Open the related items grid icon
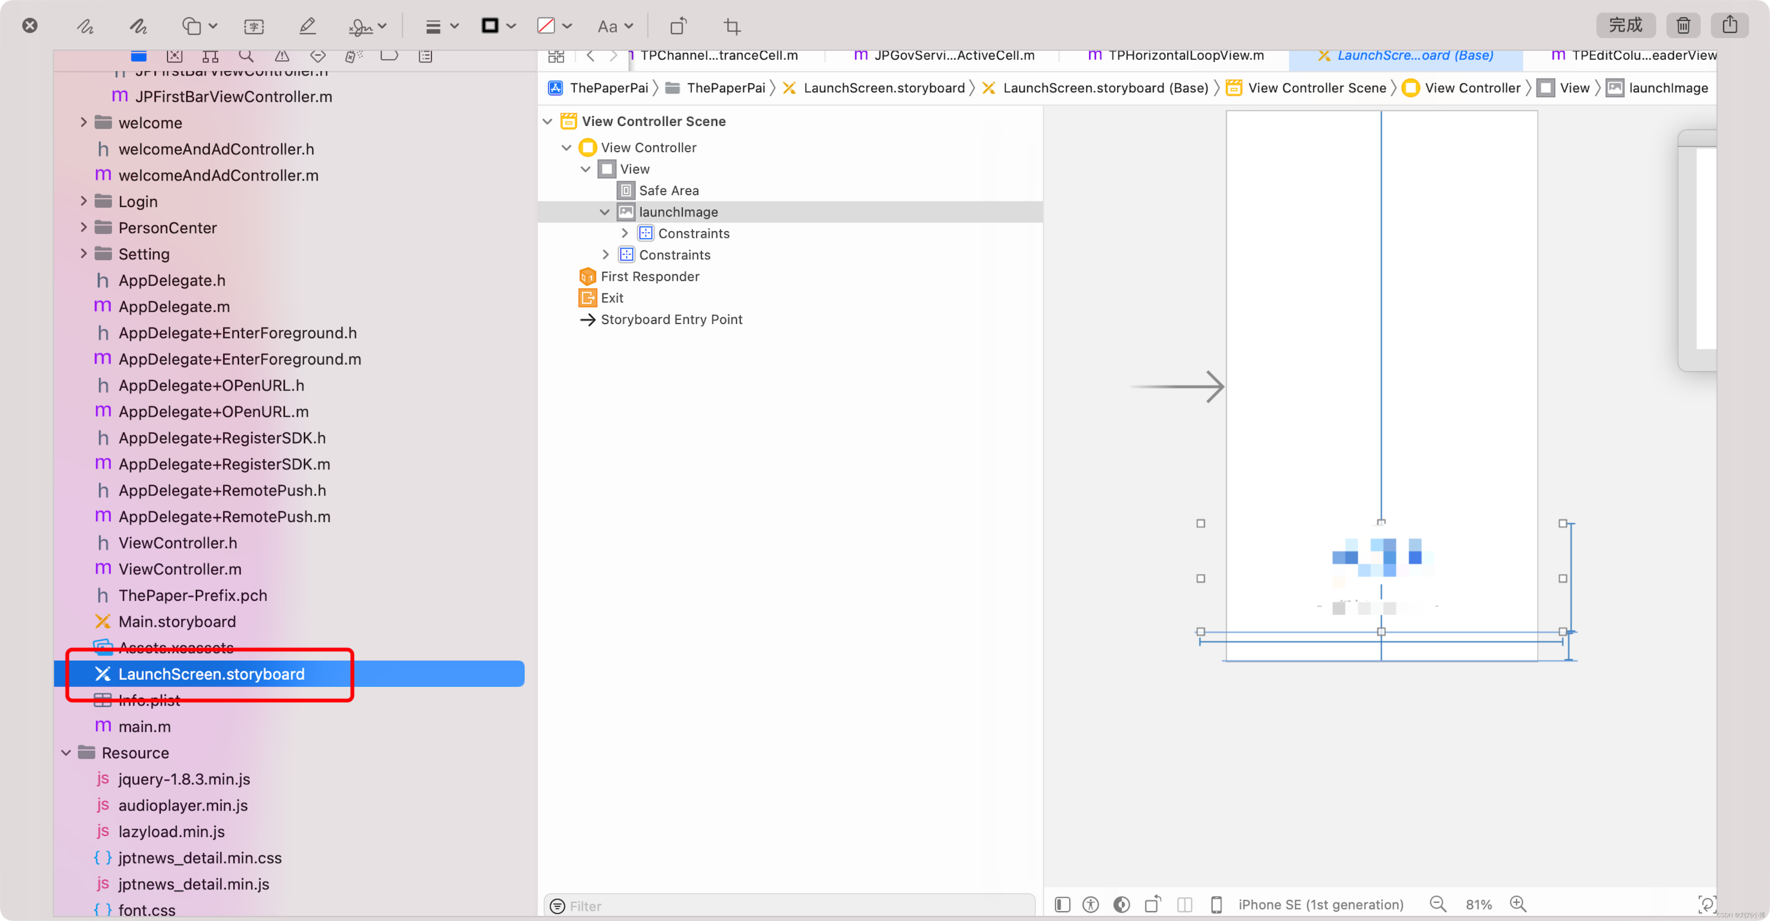This screenshot has height=921, width=1770. click(556, 56)
